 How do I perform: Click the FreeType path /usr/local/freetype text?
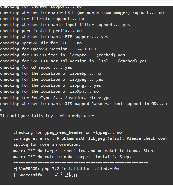[88, 98]
